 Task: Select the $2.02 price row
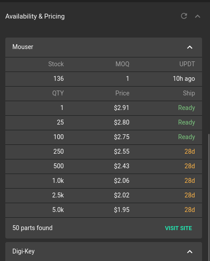click(104, 195)
